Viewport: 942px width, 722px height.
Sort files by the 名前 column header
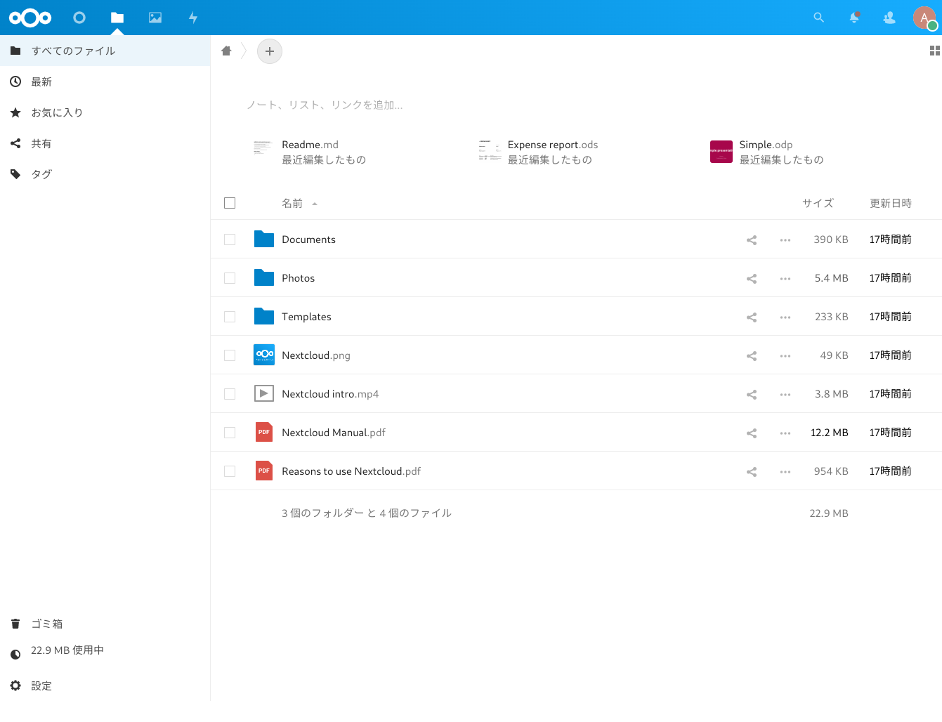click(292, 204)
